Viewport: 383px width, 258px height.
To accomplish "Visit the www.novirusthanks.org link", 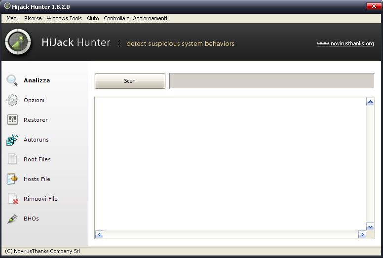I will (345, 43).
